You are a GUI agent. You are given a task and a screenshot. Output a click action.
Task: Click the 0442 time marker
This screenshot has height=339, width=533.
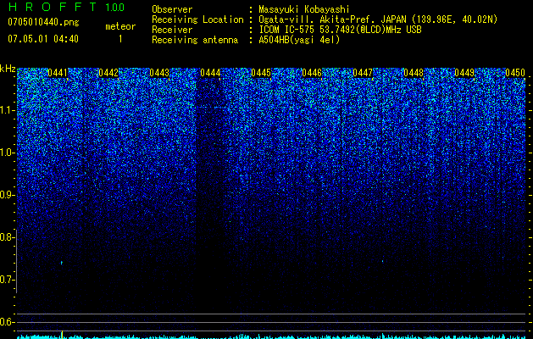click(108, 73)
